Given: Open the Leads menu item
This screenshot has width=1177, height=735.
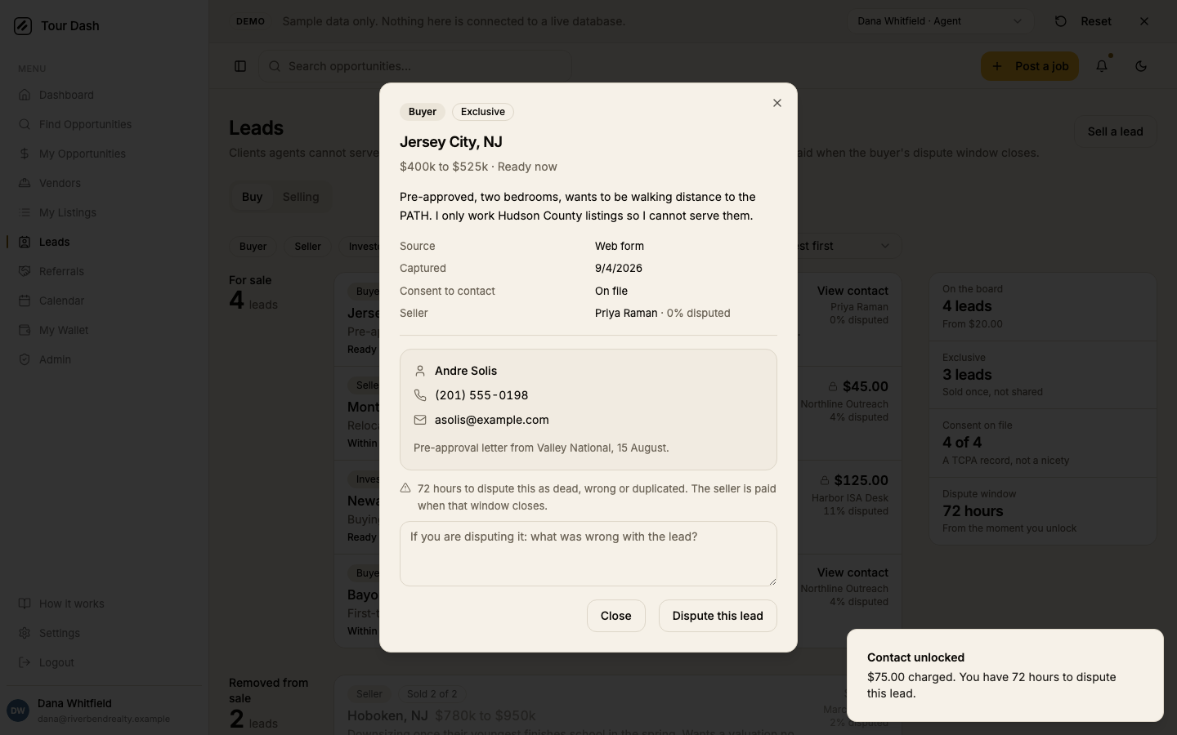Looking at the screenshot, I should 105,242.
